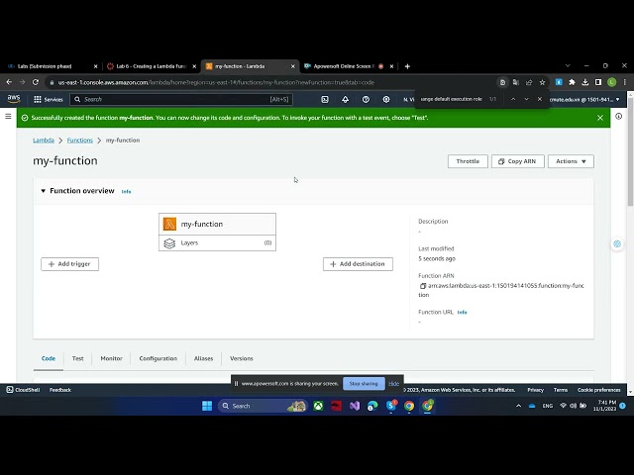Open the Chrome extensions puzzle icon
The height and width of the screenshot is (475, 634).
click(x=572, y=82)
